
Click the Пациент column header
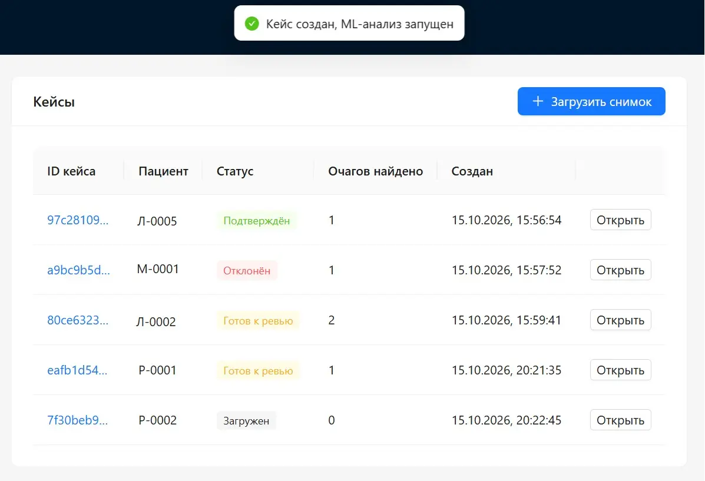[x=163, y=171]
